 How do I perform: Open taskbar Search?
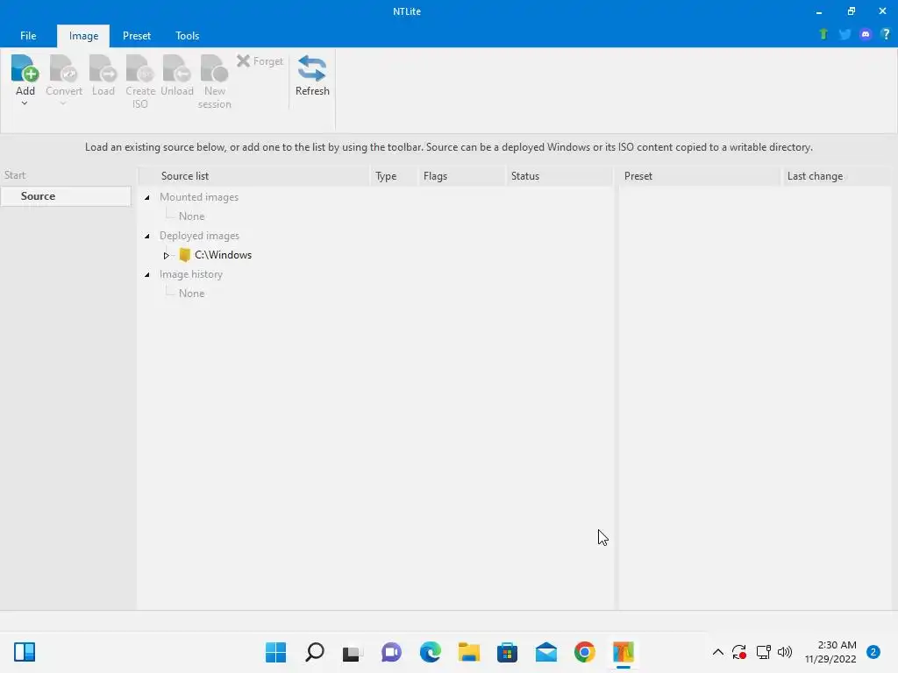(x=315, y=652)
